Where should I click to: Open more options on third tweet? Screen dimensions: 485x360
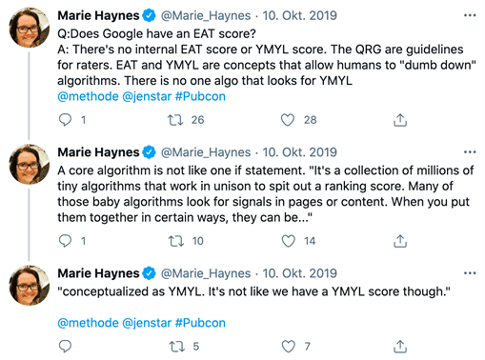tap(470, 273)
